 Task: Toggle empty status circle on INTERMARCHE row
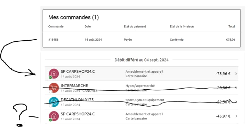[50, 91]
